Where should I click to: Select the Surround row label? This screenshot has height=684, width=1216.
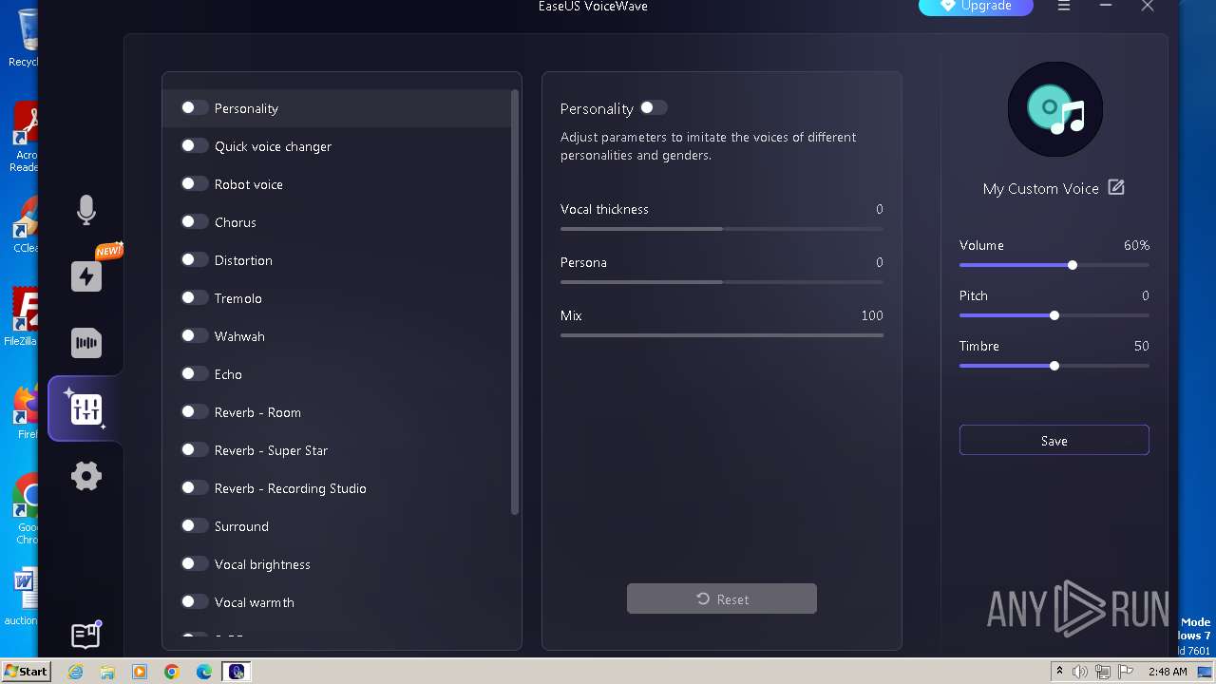[x=241, y=526]
